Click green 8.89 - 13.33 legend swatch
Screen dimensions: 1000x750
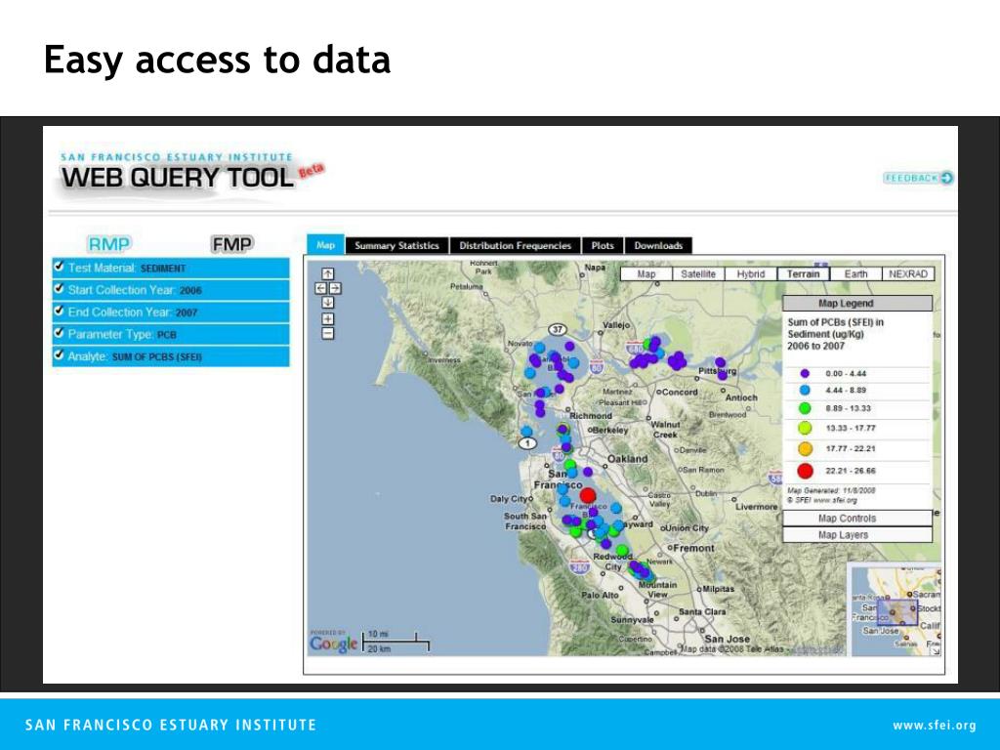tap(805, 408)
